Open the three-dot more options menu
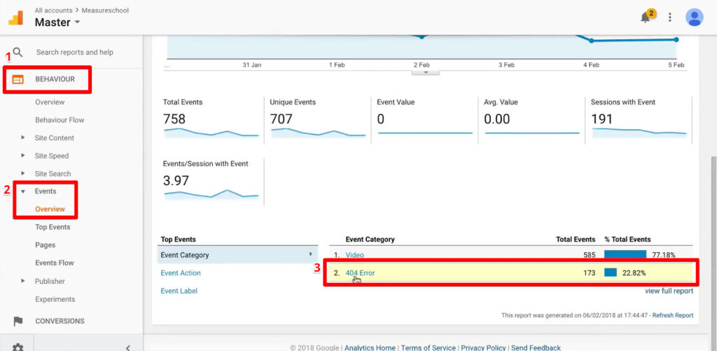 click(670, 18)
